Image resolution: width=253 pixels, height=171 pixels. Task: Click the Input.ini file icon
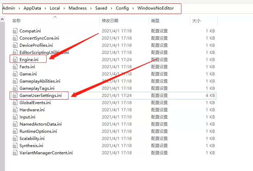pyautogui.click(x=15, y=117)
